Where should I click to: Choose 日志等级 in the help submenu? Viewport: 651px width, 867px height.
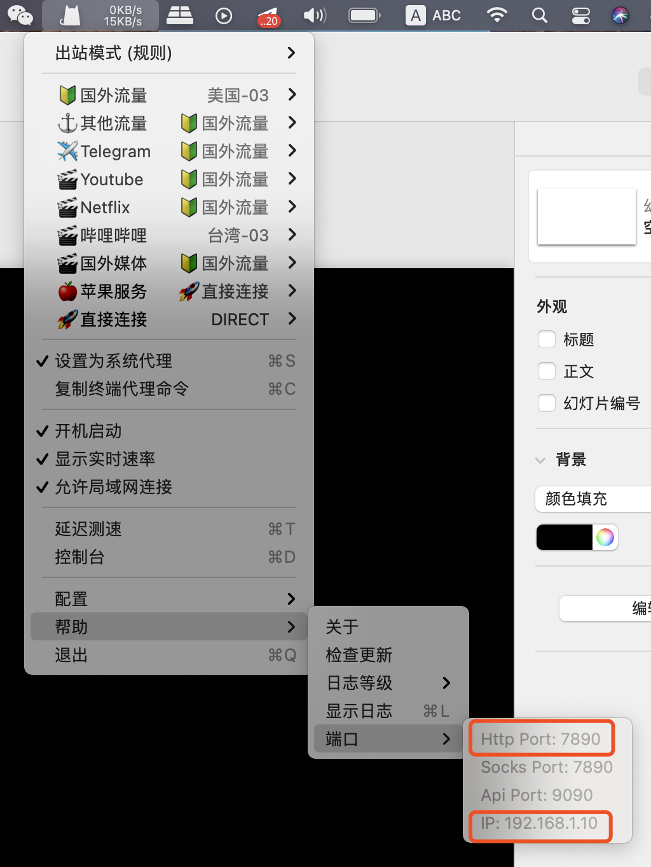[388, 683]
